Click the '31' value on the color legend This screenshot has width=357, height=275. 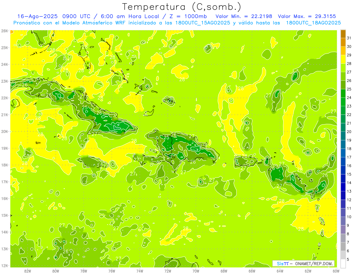point(349,38)
